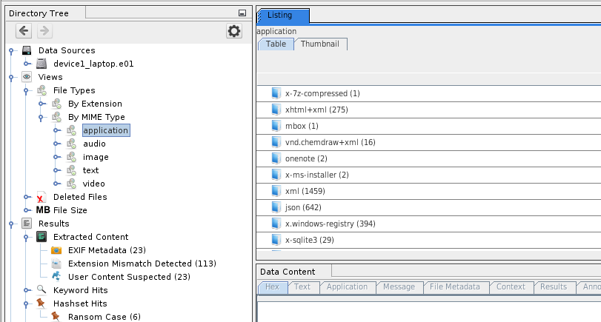The height and width of the screenshot is (322, 601).
Task: Click the MB File Size icon
Action: tap(43, 210)
